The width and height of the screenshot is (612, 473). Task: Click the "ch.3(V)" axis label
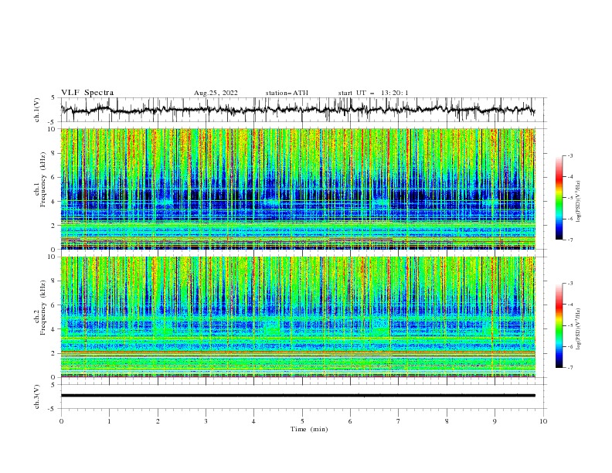pyautogui.click(x=37, y=396)
